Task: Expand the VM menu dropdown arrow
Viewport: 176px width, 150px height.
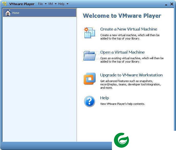Action: (56, 4)
